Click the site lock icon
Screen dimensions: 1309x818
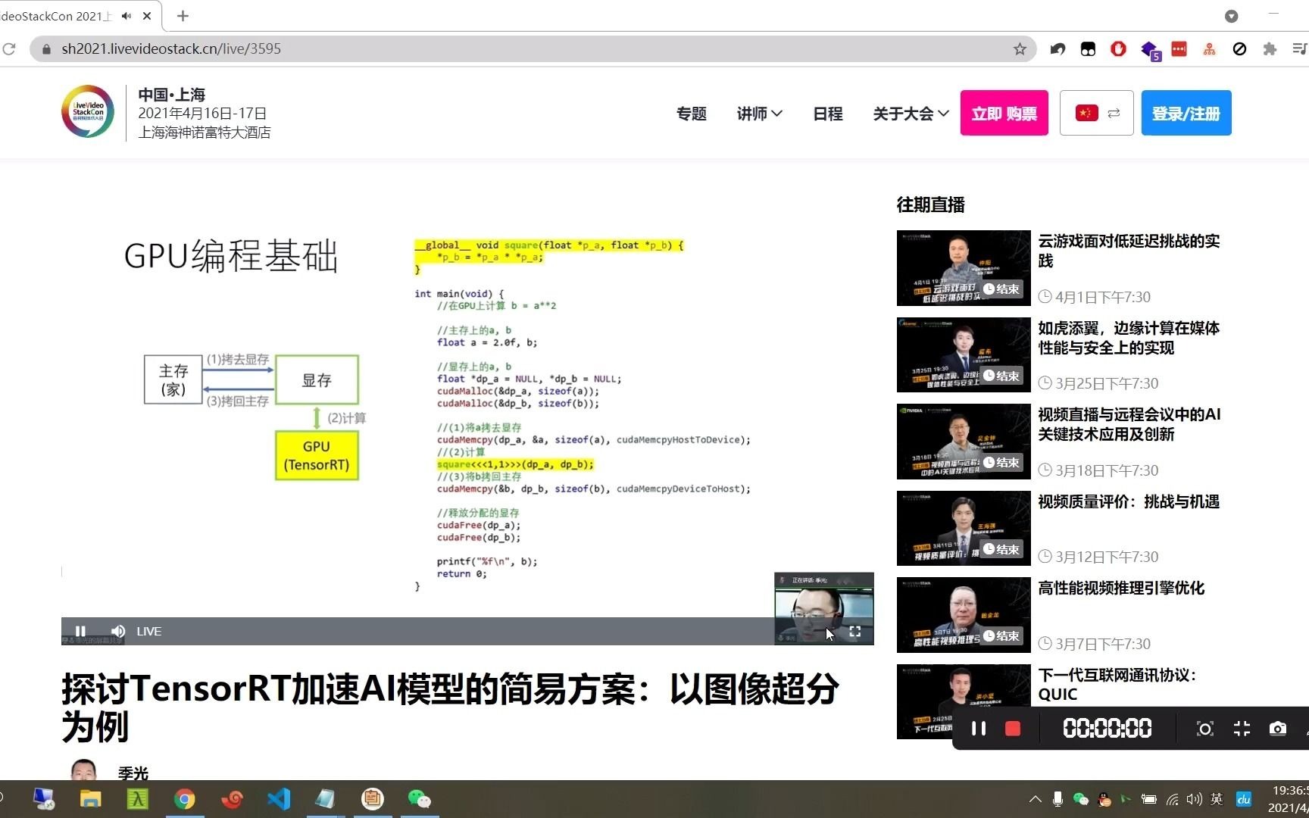[46, 49]
